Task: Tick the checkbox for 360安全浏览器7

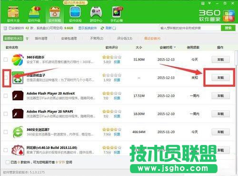Action: [6, 132]
